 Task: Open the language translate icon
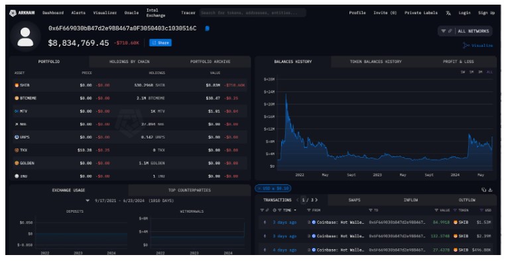pos(448,13)
